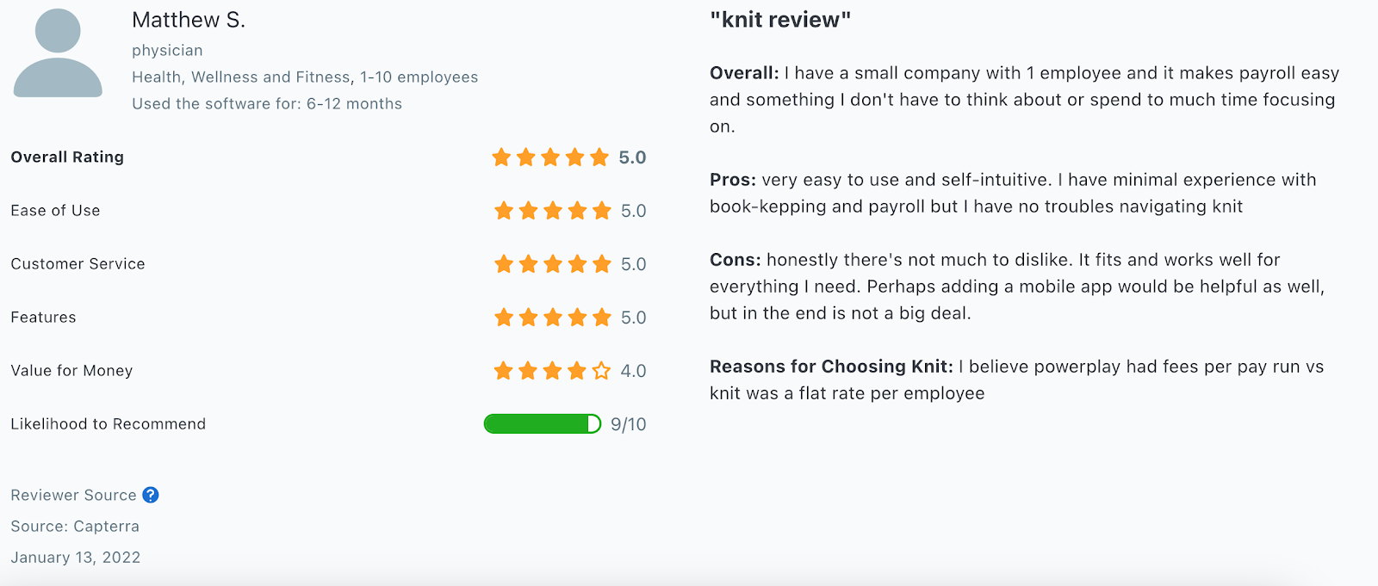Click the January 13, 2022 review date
The image size is (1378, 586).
76,557
